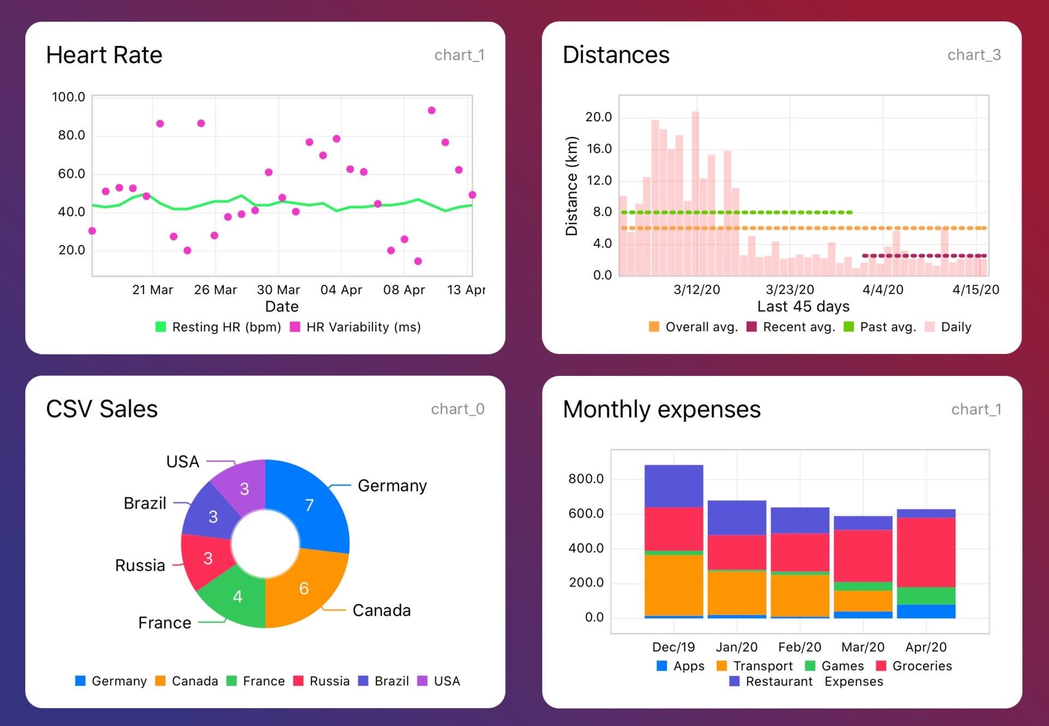Screen dimensions: 1049x726
Task: Click the Brazil indigo legend swatch
Action: coord(363,681)
